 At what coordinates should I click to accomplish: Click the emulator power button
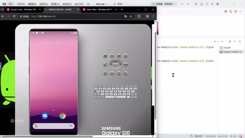pos(126,56)
